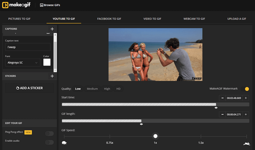Click the plus icon beside Captions
This screenshot has height=150, width=255.
[x=52, y=29]
